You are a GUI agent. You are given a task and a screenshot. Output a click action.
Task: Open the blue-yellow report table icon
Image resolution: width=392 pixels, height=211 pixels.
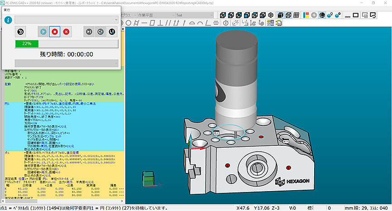[270, 23]
